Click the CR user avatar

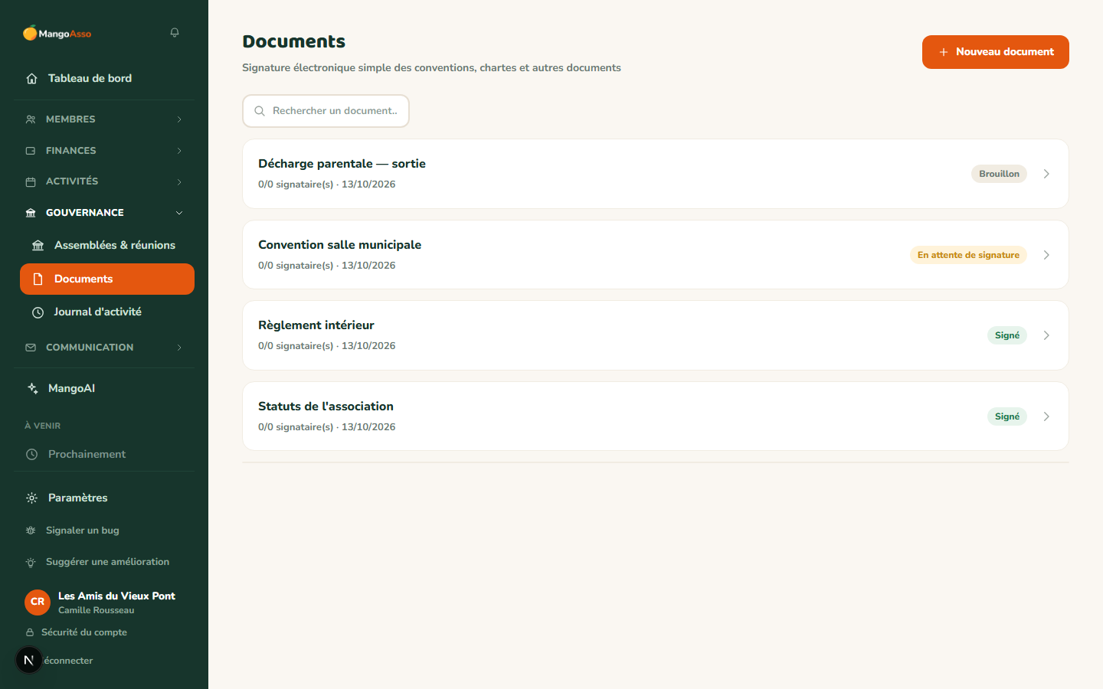coord(38,602)
